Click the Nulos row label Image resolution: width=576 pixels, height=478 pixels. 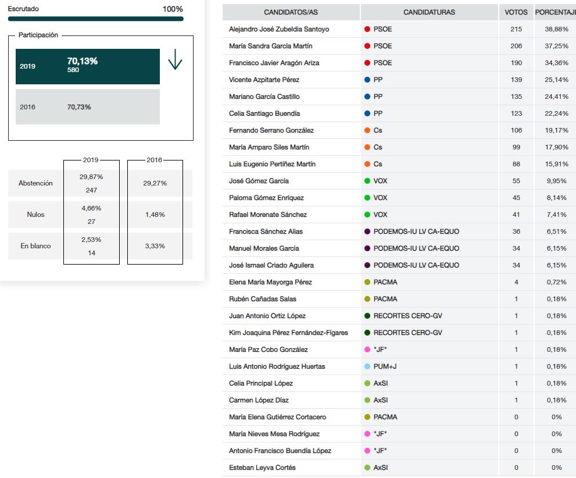35,215
